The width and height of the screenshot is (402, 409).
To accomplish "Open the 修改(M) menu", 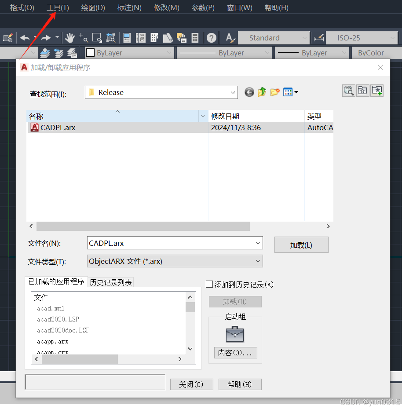I will pyautogui.click(x=166, y=7).
